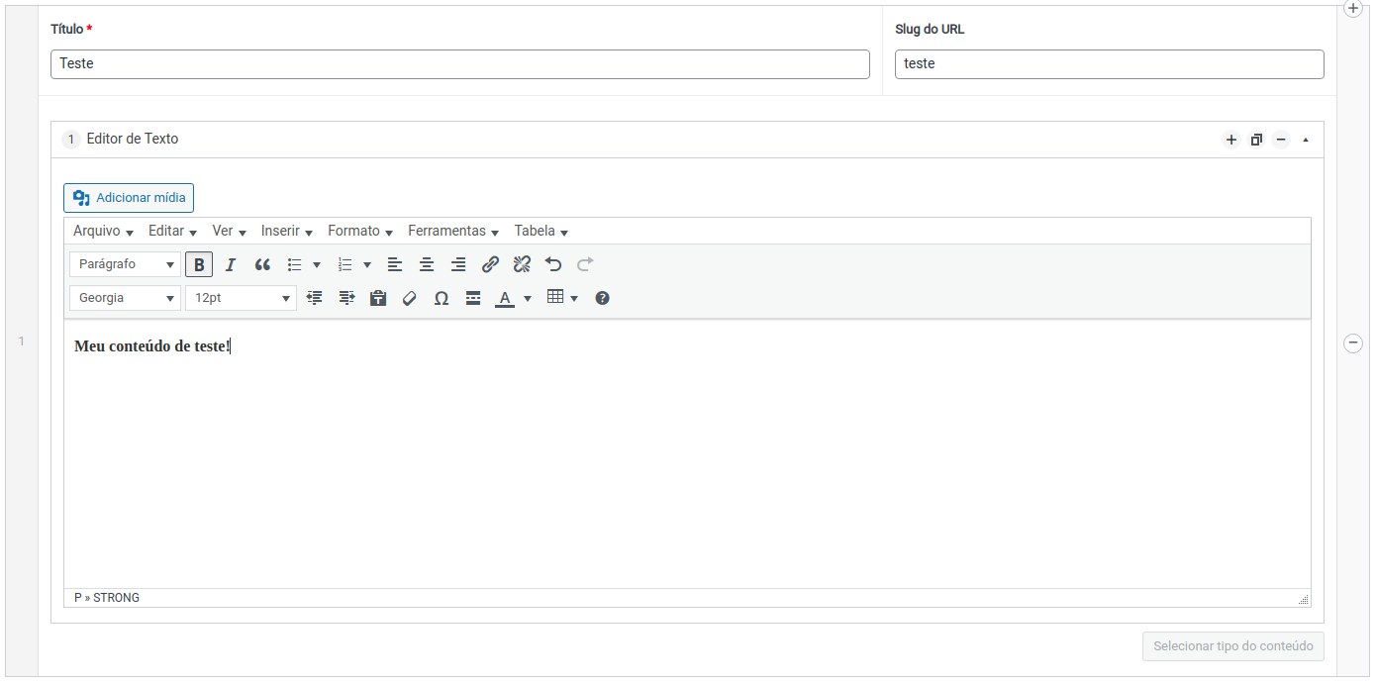
Task: Open the 12pt font size dropdown
Action: coord(241,298)
